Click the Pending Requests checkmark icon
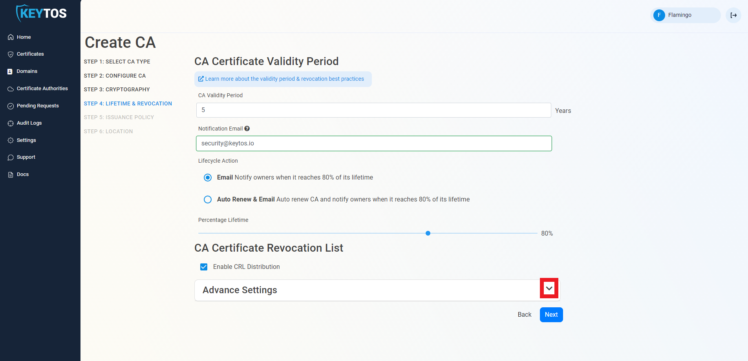Screen dimensions: 748x361 [11, 106]
